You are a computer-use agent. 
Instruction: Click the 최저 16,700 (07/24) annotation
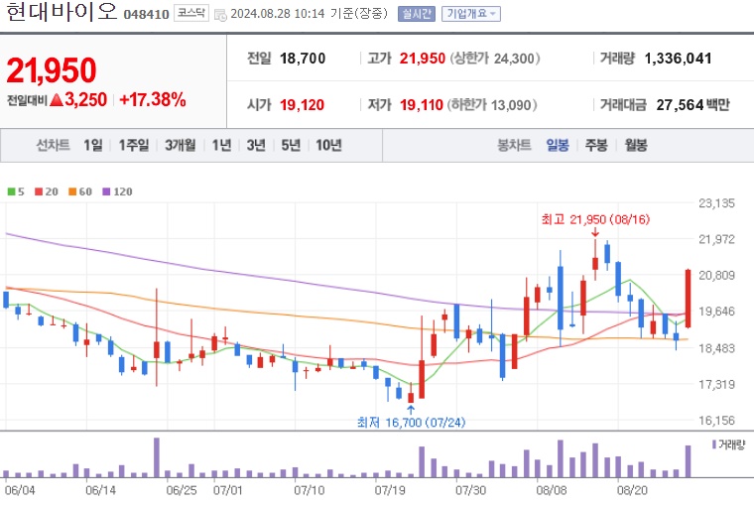(411, 423)
